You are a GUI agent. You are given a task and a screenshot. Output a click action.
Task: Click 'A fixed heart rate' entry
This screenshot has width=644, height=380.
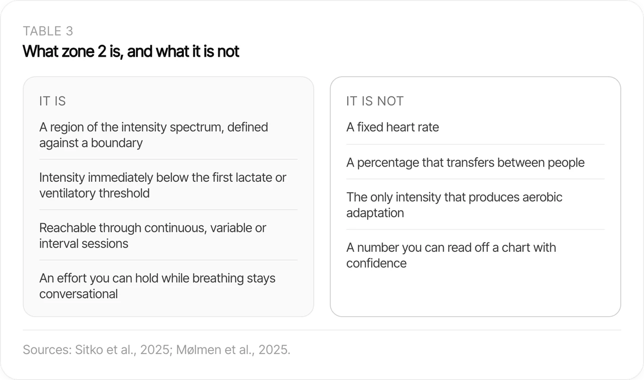click(x=393, y=127)
